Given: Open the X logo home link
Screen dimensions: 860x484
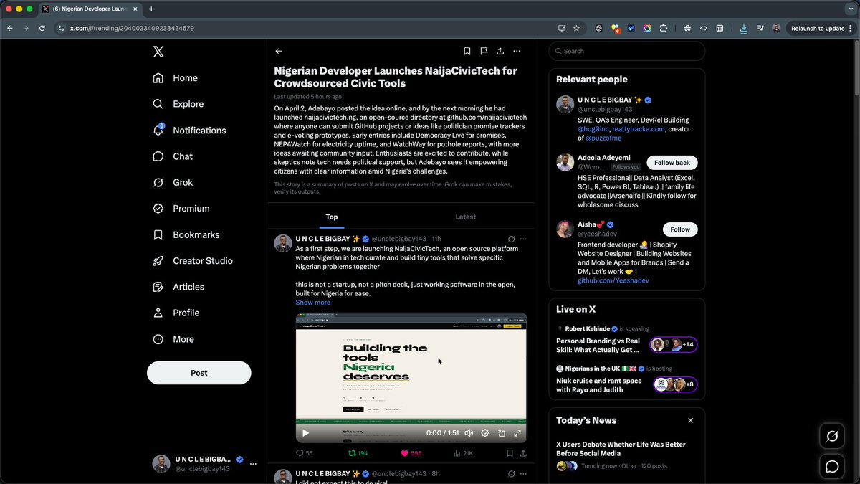Looking at the screenshot, I should (158, 52).
